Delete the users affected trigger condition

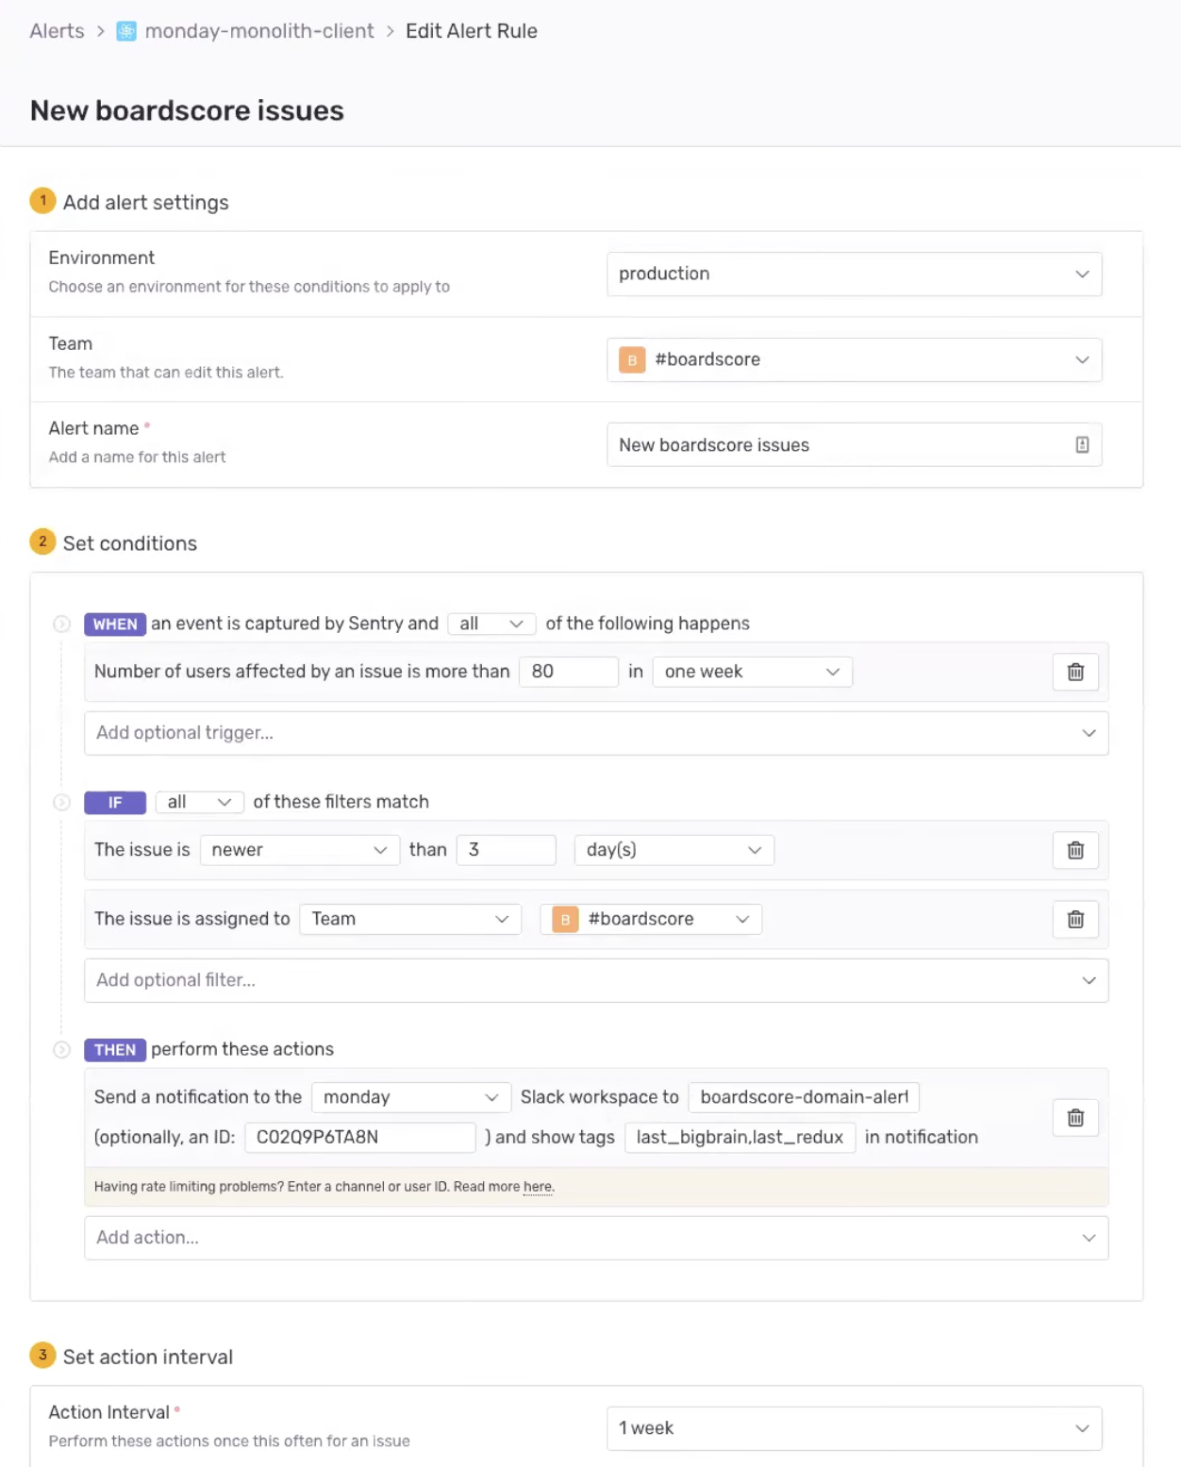tap(1075, 672)
